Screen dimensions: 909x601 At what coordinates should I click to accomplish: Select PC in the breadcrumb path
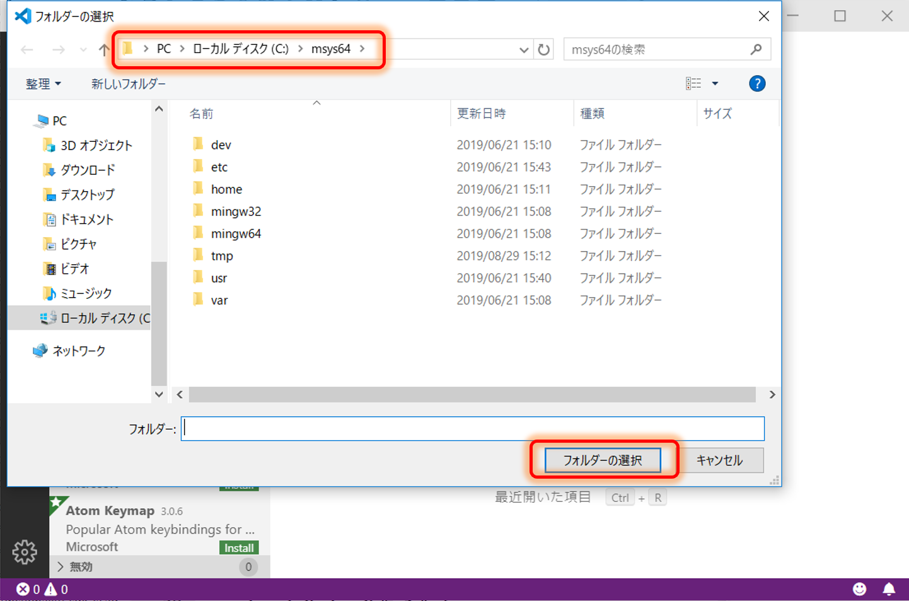click(x=163, y=49)
